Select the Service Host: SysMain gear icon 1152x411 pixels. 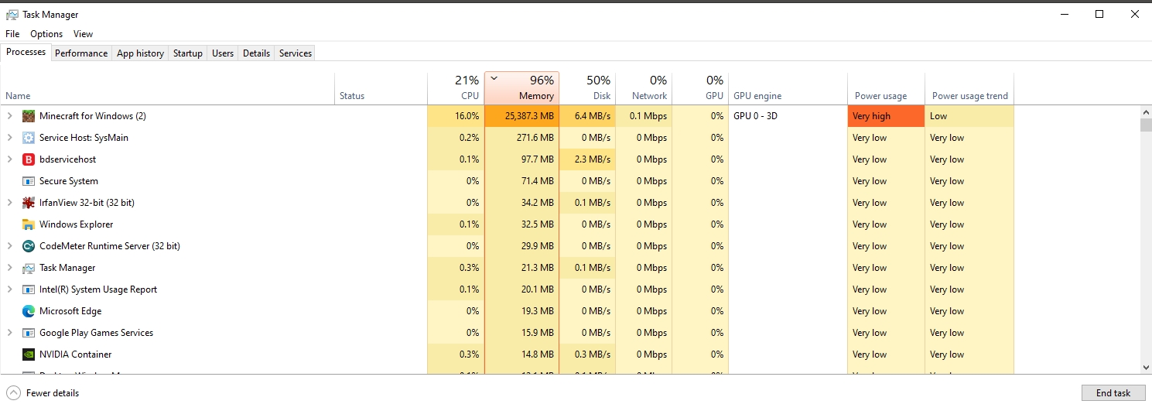29,138
